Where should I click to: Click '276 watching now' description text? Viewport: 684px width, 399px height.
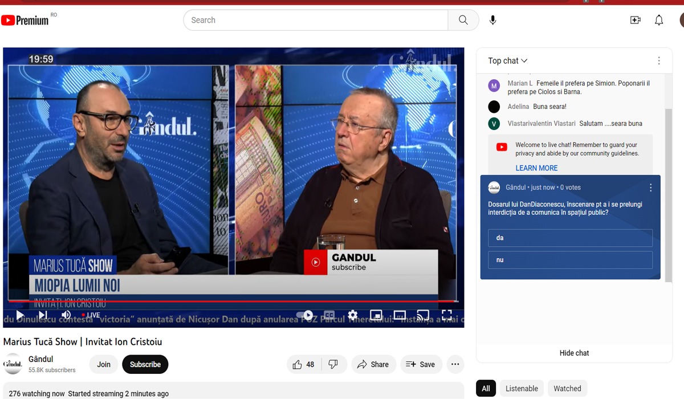[x=37, y=393]
